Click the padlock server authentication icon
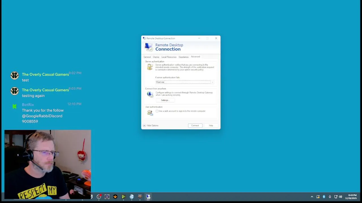 pos(150,67)
